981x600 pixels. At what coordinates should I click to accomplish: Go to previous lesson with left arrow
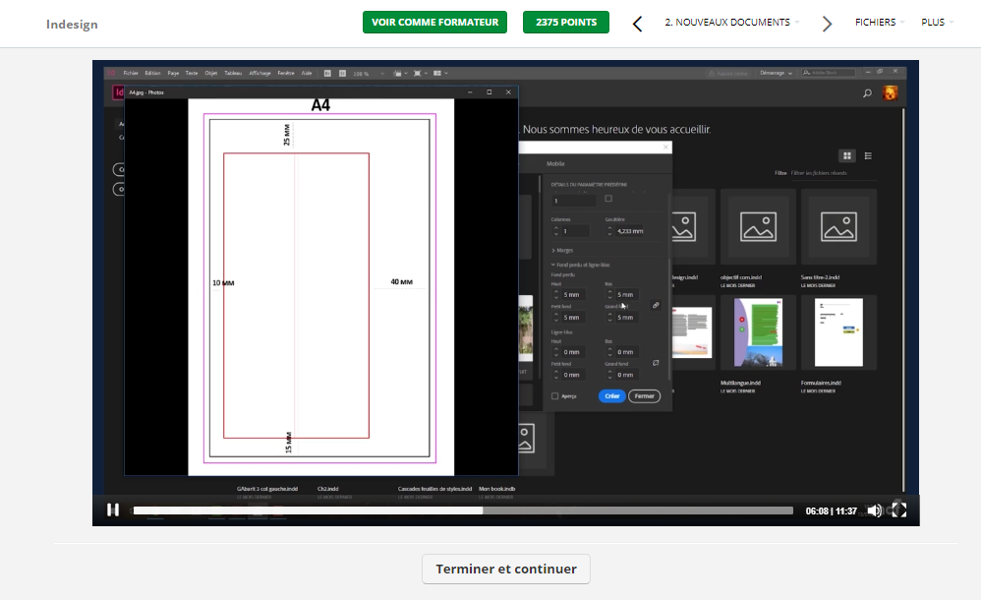pos(637,24)
